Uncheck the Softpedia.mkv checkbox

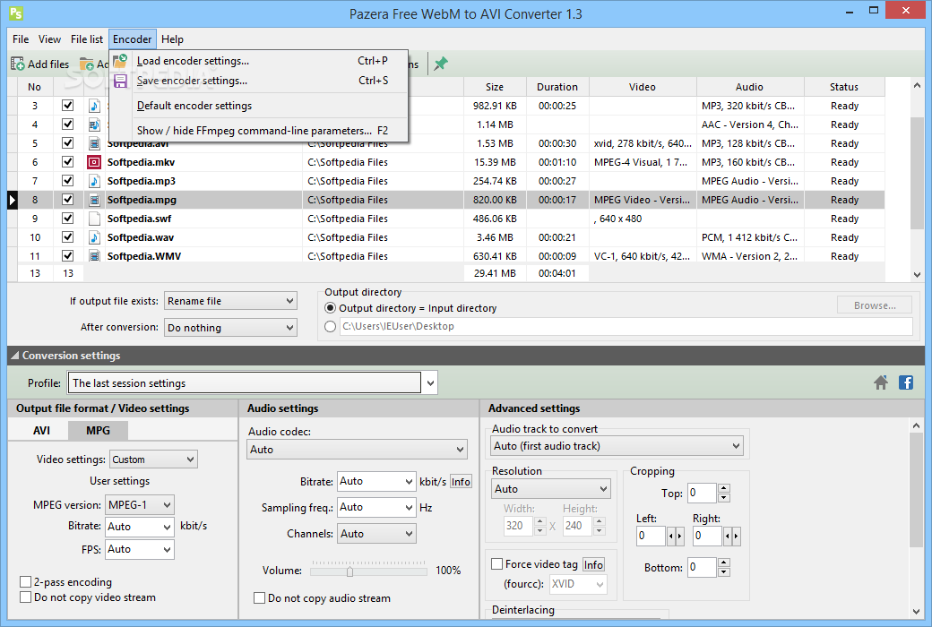[68, 161]
